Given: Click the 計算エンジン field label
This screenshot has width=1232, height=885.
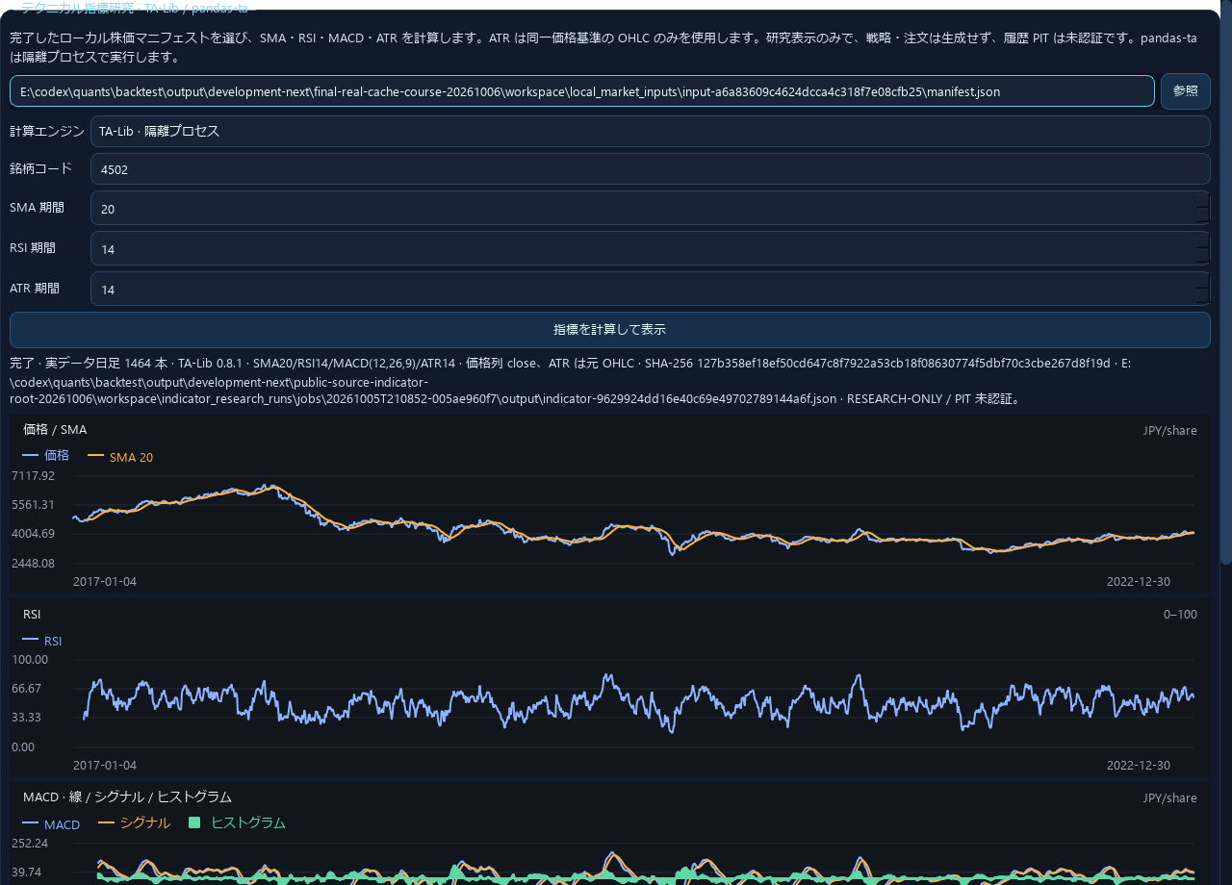Looking at the screenshot, I should (47, 131).
